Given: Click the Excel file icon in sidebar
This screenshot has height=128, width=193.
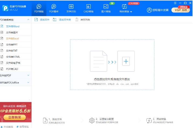Looking at the screenshot, I should pos(2,38).
